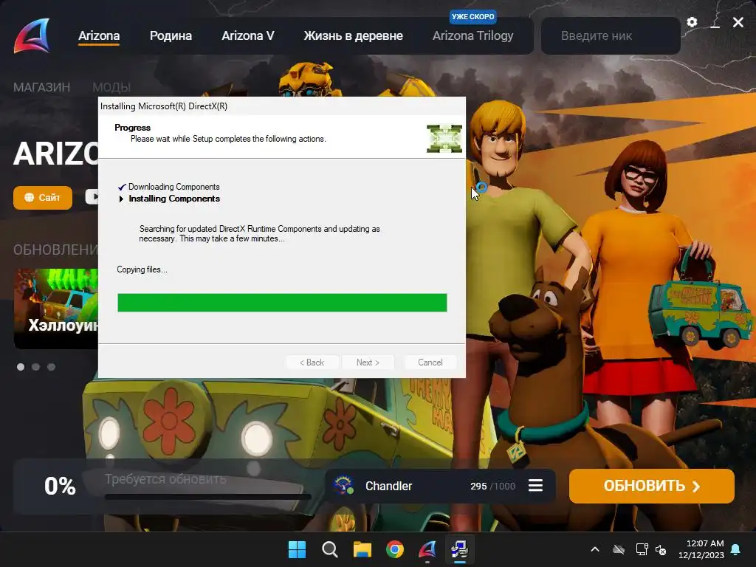Screen dimensions: 756x567
Task: Open launcher settings gear
Action: click(x=692, y=22)
